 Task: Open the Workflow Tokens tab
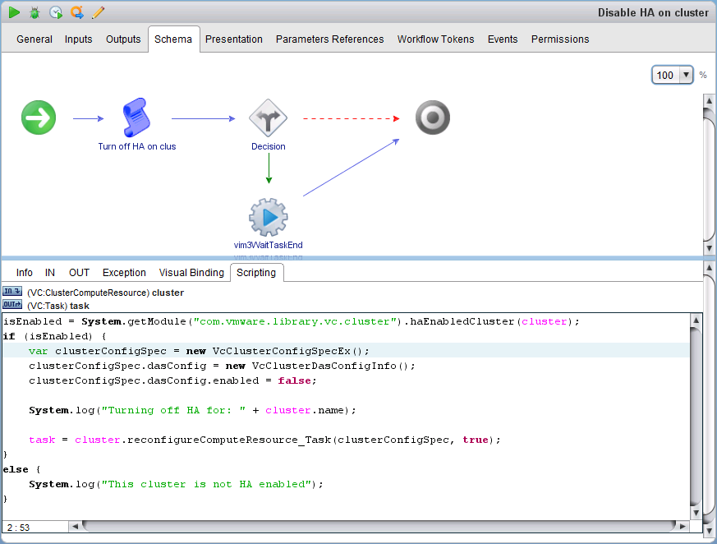[x=435, y=39]
